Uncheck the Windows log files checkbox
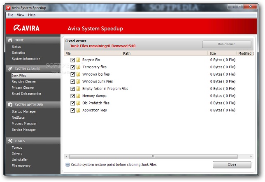This screenshot has height=182, width=265. (x=73, y=74)
